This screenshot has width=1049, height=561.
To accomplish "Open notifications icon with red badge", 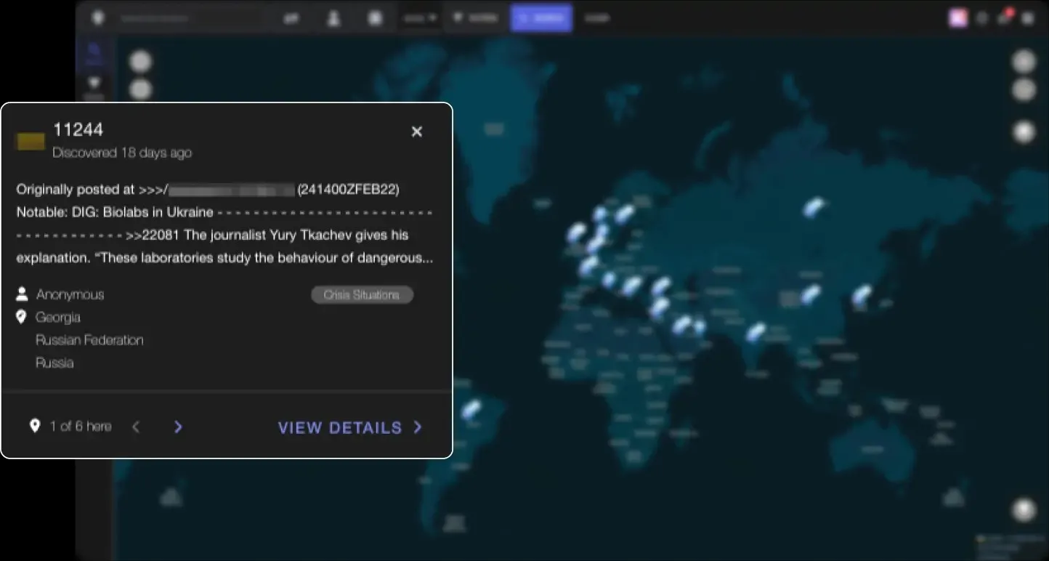I will tap(1005, 18).
